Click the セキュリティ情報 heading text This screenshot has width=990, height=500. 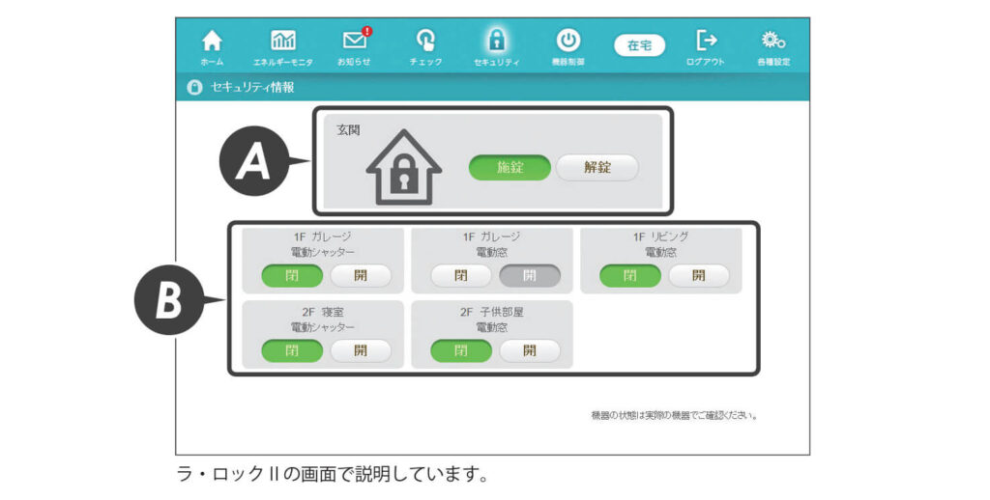[x=252, y=88]
